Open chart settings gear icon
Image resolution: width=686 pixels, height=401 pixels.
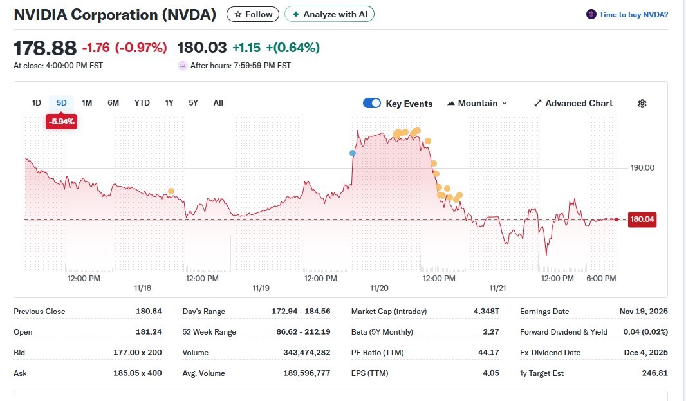point(642,104)
